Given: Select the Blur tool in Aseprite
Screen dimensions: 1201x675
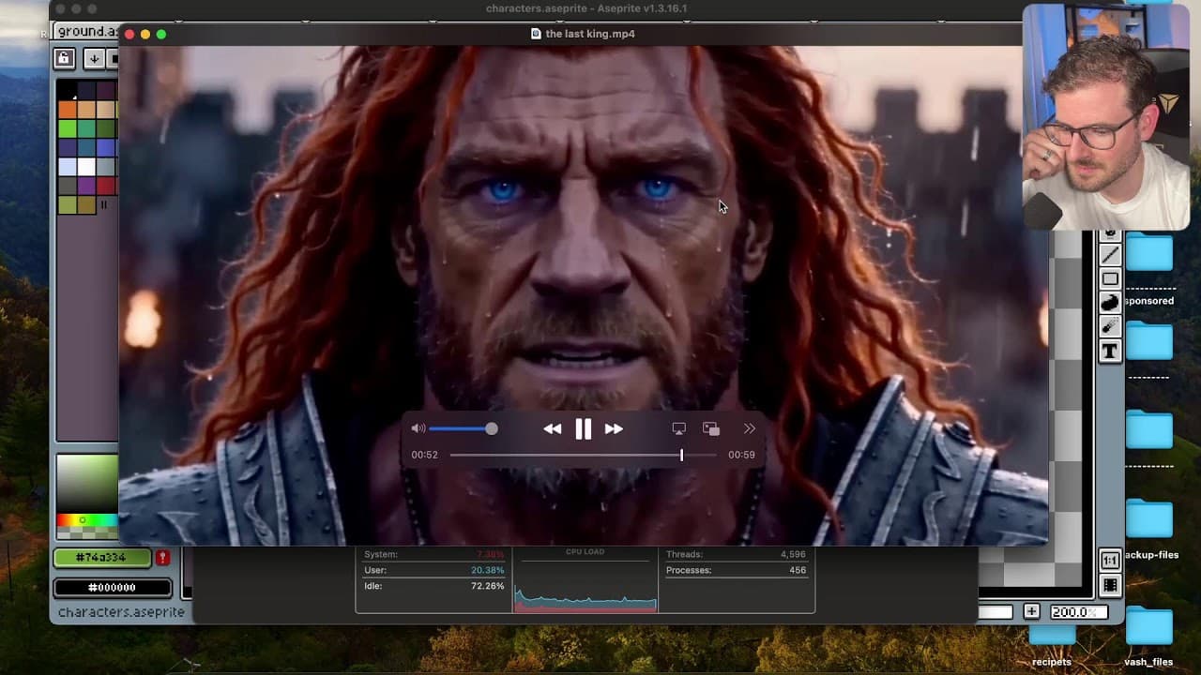Looking at the screenshot, I should point(1110,327).
